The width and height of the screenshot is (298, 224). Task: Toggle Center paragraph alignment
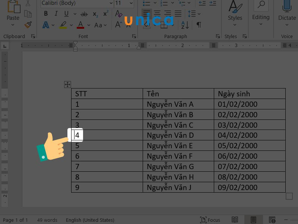tap(157, 13)
